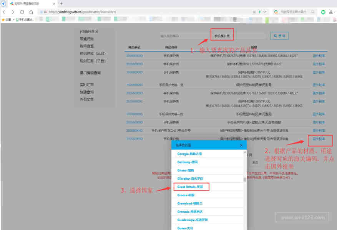Open 税则注释 (子目) in the sidebar
Image resolution: width=337 pixels, height=230 pixels.
(x=93, y=61)
